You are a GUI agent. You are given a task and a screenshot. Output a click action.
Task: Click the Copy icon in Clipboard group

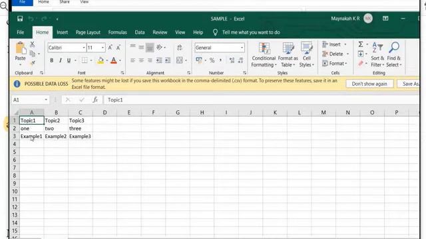pyautogui.click(x=33, y=54)
